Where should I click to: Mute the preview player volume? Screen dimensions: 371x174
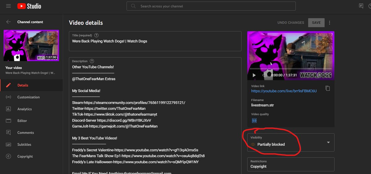coord(265,75)
